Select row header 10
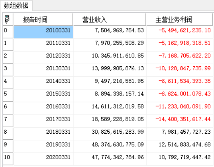The width and height of the screenshot is (214, 167). point(8,159)
